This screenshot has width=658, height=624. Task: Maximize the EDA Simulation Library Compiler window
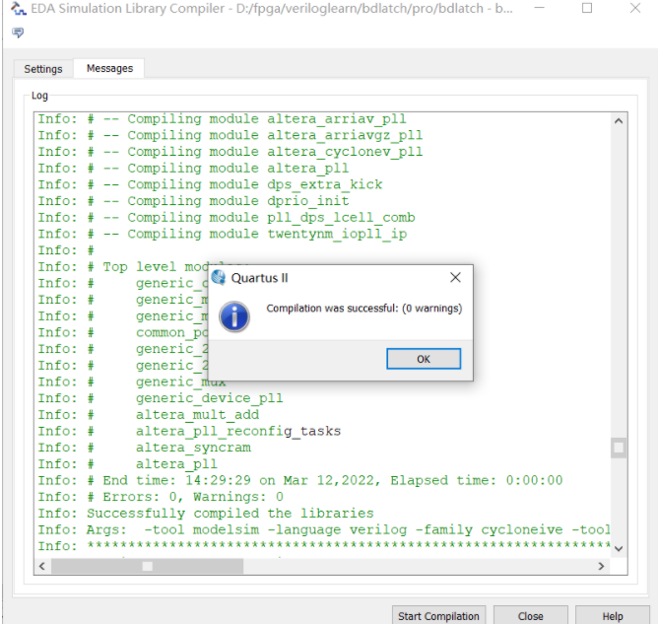tap(587, 8)
